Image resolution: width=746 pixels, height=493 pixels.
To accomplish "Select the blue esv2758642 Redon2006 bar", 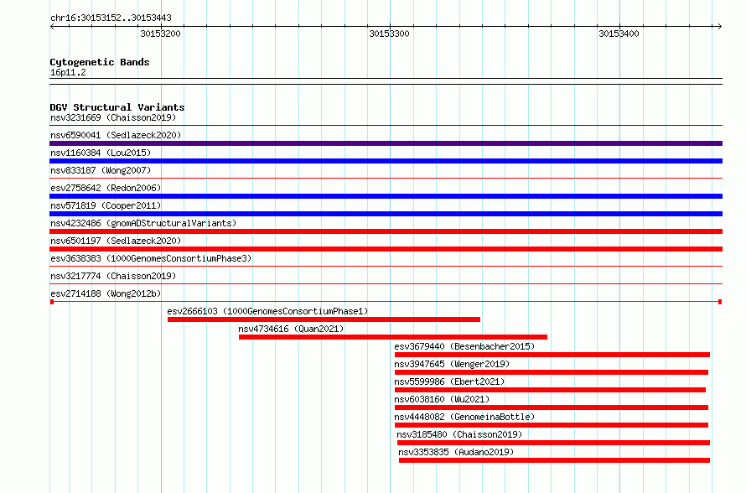I will point(386,196).
